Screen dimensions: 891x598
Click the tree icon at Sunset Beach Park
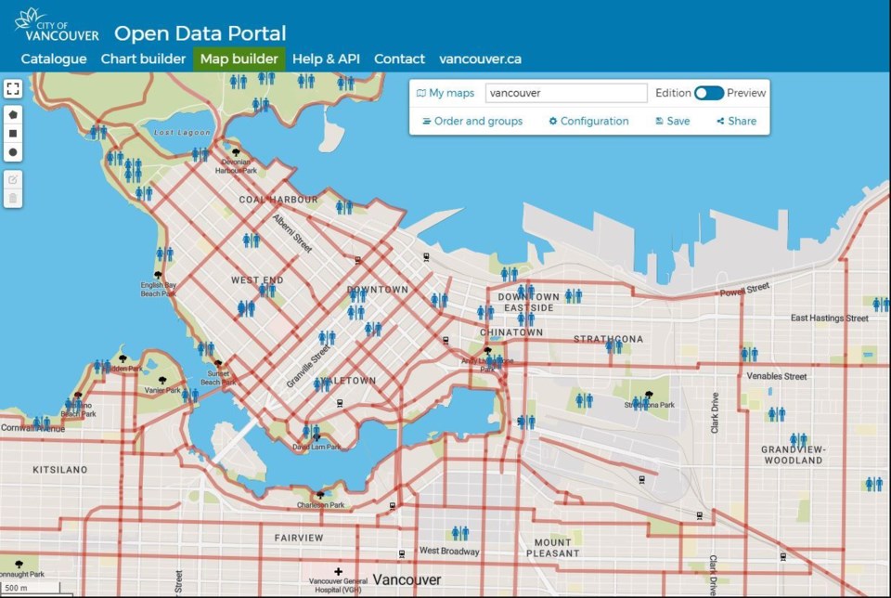coord(218,363)
